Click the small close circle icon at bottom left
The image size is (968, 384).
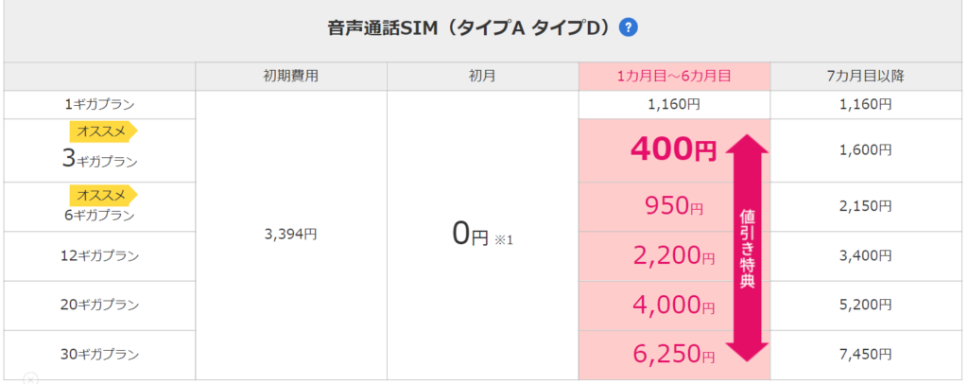click(x=31, y=378)
